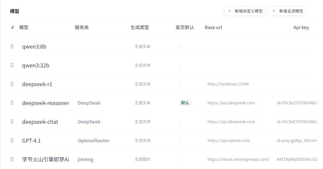Screen dimensions: 323x169
Task: Click the OpenaiRouter provider cell
Action: [93, 141]
